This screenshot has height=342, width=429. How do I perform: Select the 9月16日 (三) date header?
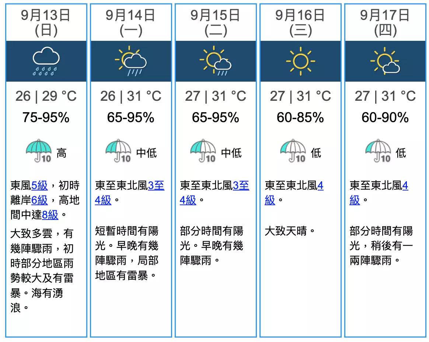click(x=300, y=23)
